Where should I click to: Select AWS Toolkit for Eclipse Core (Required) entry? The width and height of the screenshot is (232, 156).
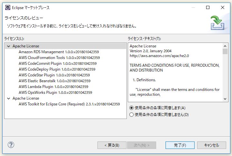(x=69, y=104)
